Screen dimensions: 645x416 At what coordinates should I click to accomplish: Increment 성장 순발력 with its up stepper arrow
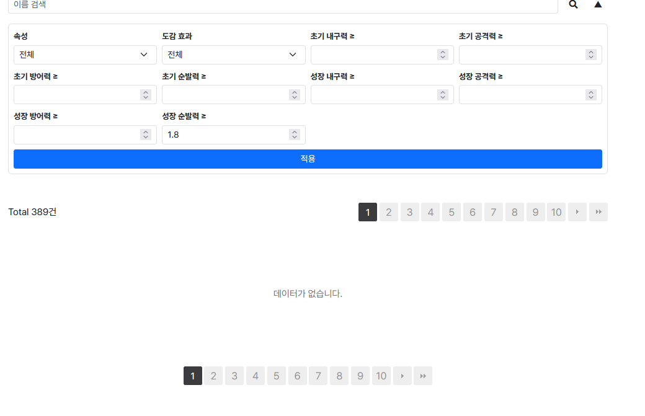click(294, 132)
